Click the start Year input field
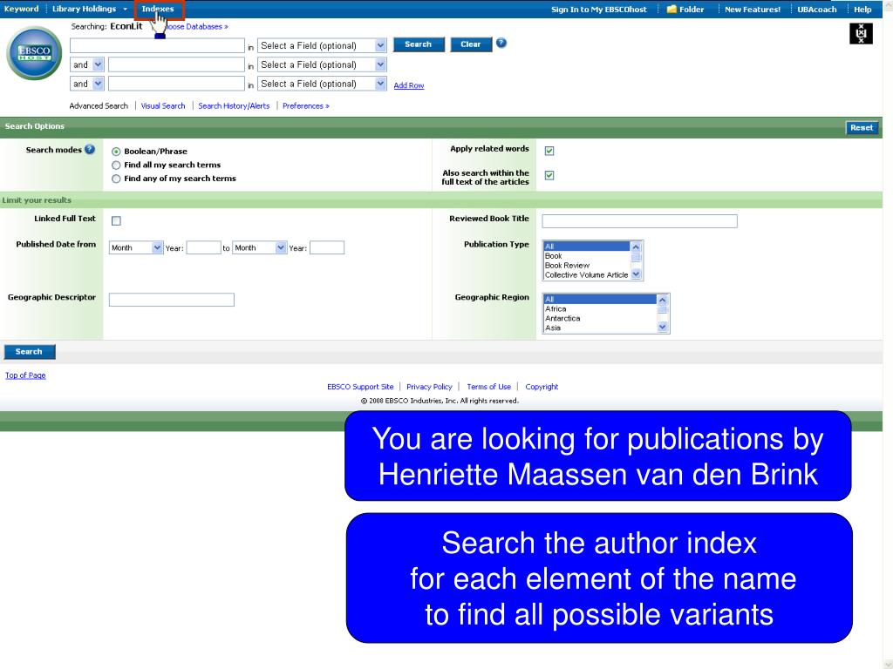Viewport: 893px width, 669px height. [204, 247]
